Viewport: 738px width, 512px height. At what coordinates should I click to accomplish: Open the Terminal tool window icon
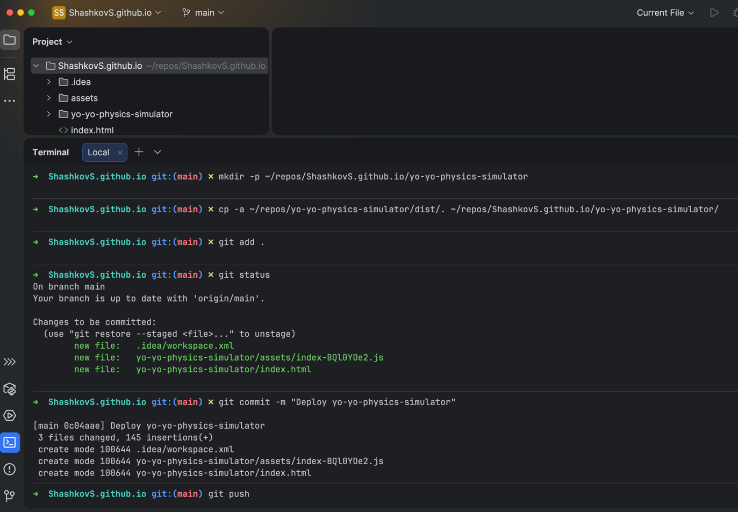tap(10, 443)
